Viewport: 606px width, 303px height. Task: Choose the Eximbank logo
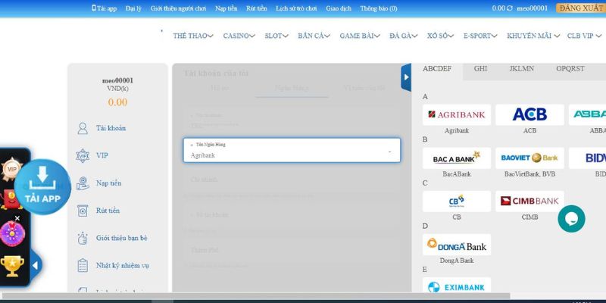[x=457, y=286]
